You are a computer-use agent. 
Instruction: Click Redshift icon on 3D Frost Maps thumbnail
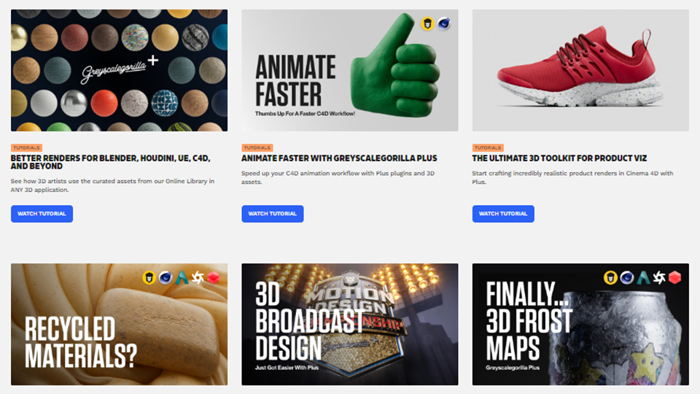coord(674,278)
